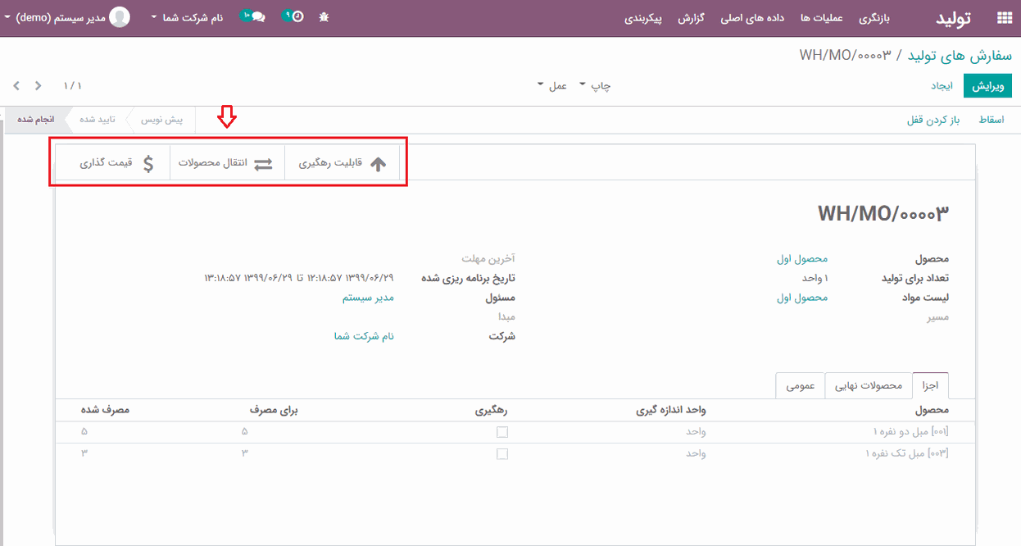Toggle tracking checkbox for مبل تک نفره row
The image size is (1021, 546).
pyautogui.click(x=502, y=453)
